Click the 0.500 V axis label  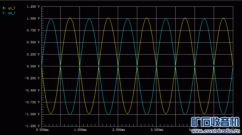pyautogui.click(x=33, y=42)
